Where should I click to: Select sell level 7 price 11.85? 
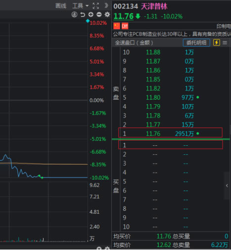[x=153, y=79]
